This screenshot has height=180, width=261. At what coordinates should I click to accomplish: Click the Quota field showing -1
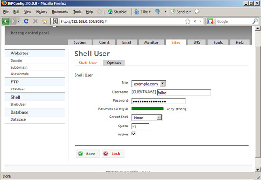pos(140,126)
